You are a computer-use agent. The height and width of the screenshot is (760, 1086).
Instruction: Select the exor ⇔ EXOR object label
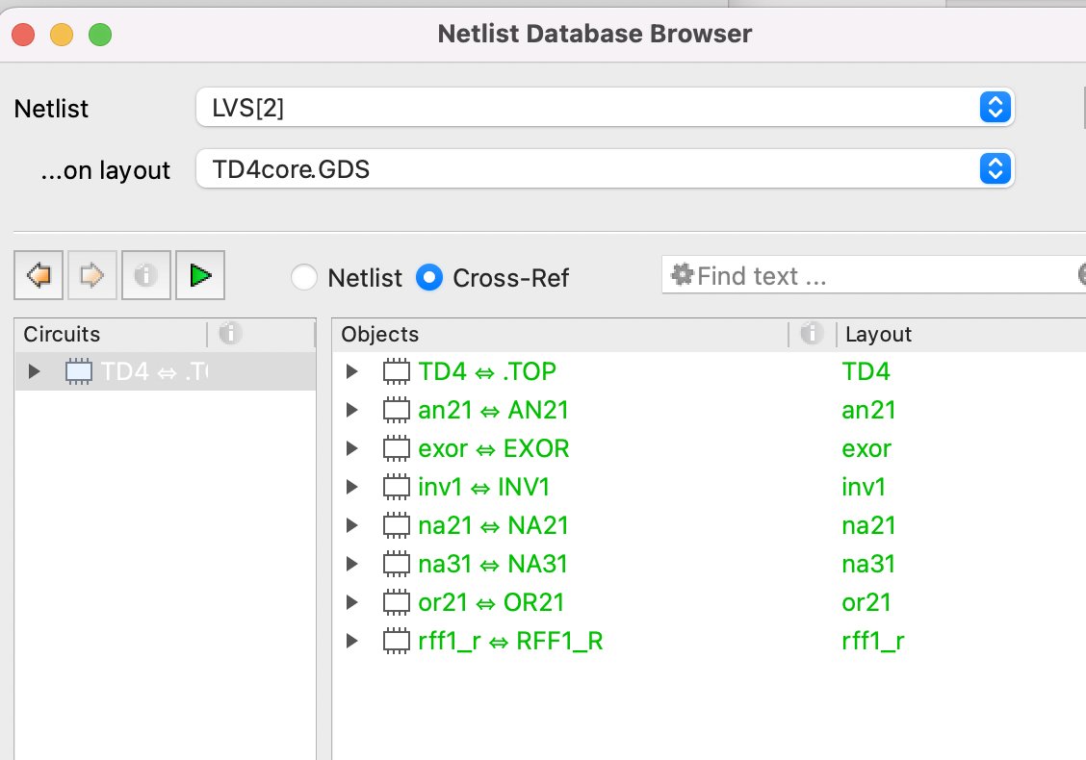(494, 448)
